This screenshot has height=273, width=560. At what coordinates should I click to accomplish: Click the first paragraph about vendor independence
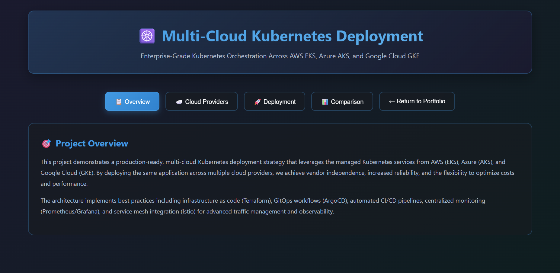[272, 172]
